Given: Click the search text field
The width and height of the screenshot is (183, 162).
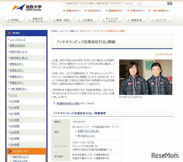Looking at the screenshot, I should 155,3.
